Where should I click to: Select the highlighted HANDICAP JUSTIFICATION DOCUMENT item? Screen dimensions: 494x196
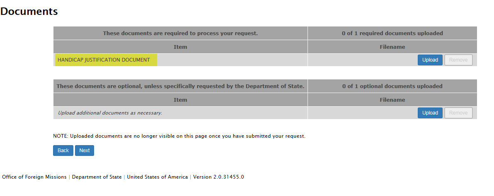(x=104, y=60)
